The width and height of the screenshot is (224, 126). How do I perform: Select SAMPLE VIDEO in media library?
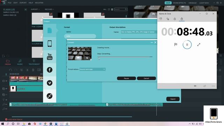click(x=10, y=15)
